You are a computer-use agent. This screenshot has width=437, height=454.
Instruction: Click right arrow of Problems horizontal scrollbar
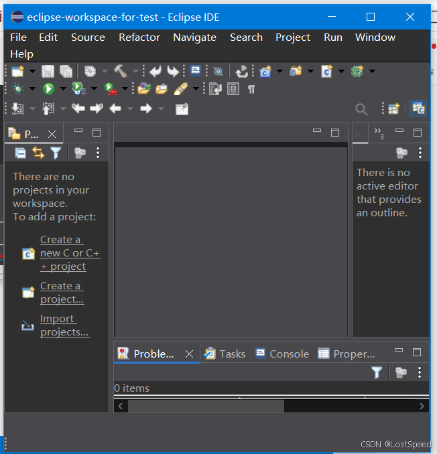422,406
